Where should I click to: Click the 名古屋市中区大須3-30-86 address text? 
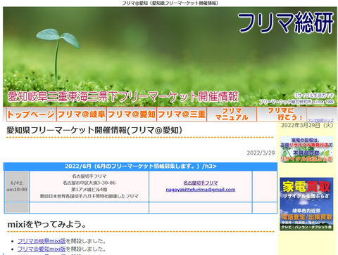[89, 183]
